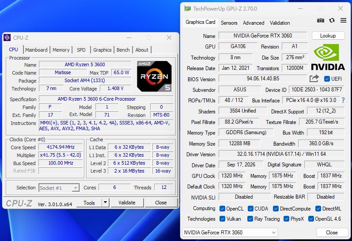The image size is (352, 241).
Task: Click the BIOS Version field 94.06.14.40.B5
Action: pyautogui.click(x=263, y=79)
